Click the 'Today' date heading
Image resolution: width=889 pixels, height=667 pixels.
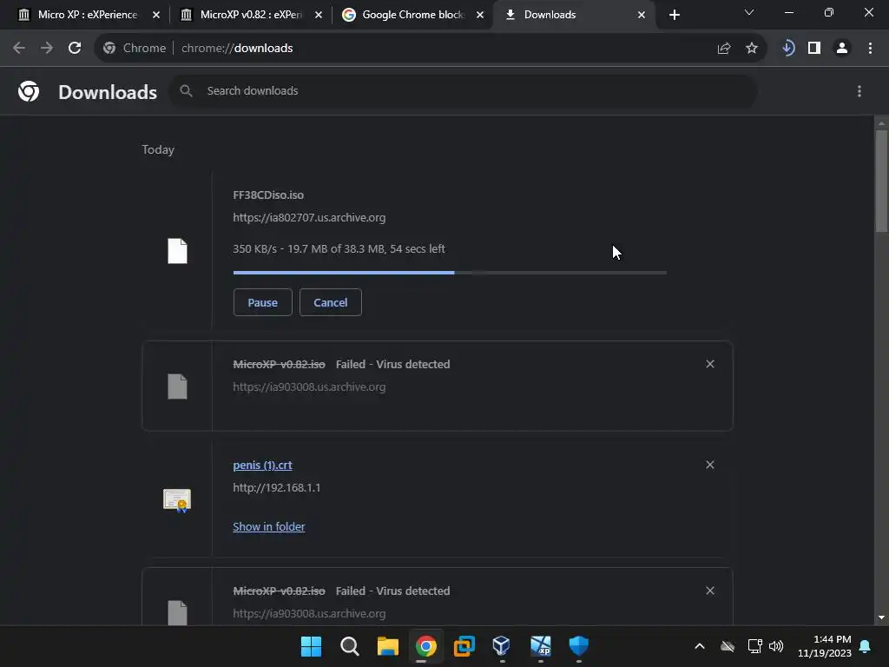pyautogui.click(x=158, y=149)
